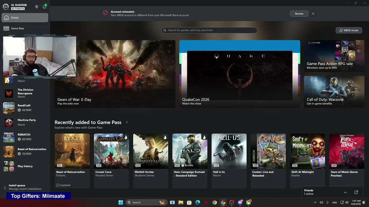
Task: Open the Install queue
Action: pyautogui.click(x=25, y=187)
